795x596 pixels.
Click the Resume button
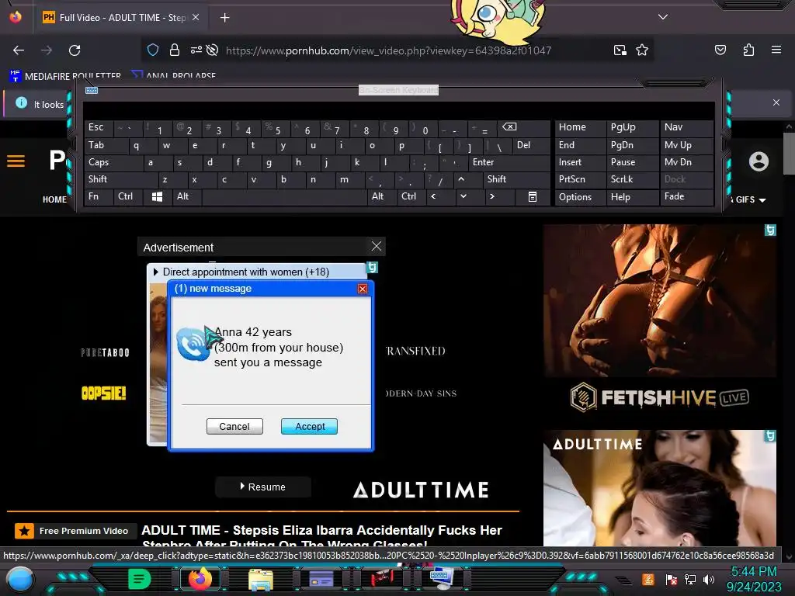pos(262,487)
